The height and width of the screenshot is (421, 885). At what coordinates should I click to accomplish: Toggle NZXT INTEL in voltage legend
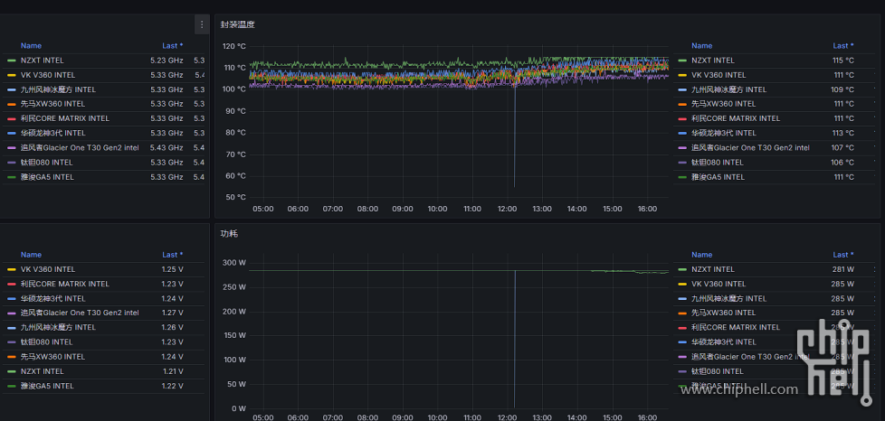coord(43,371)
